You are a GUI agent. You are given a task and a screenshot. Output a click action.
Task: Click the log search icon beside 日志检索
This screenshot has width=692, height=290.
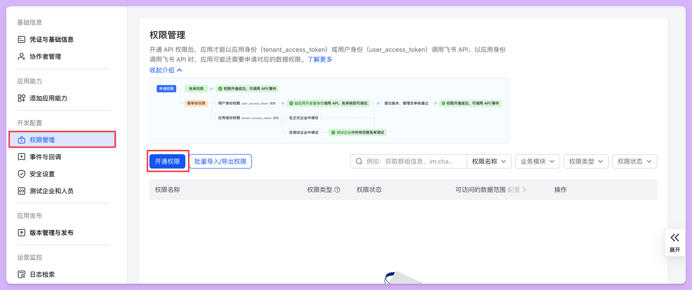click(21, 274)
